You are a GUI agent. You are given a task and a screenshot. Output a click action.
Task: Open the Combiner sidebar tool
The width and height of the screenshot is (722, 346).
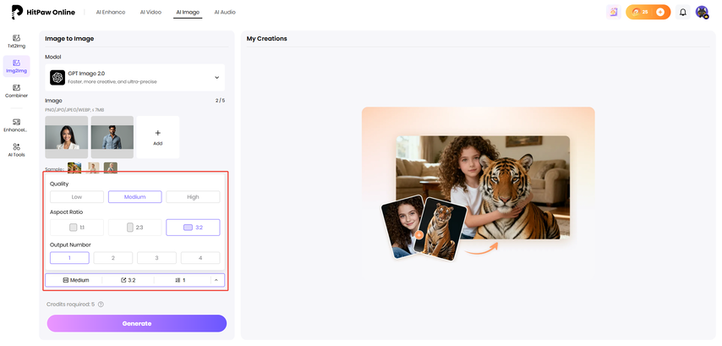click(x=16, y=91)
